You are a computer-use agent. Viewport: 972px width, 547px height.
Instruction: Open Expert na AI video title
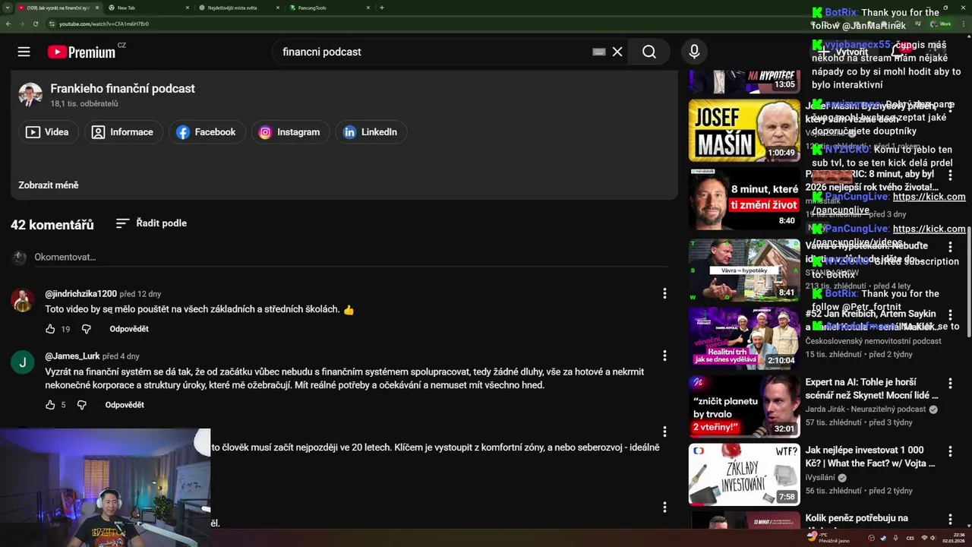pyautogui.click(x=872, y=388)
